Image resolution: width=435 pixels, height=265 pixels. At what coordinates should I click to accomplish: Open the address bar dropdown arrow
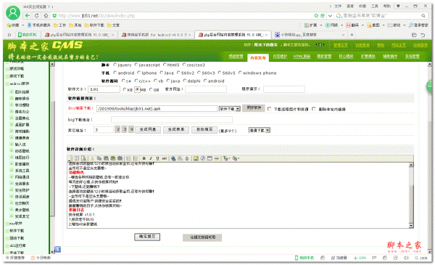pos(330,16)
